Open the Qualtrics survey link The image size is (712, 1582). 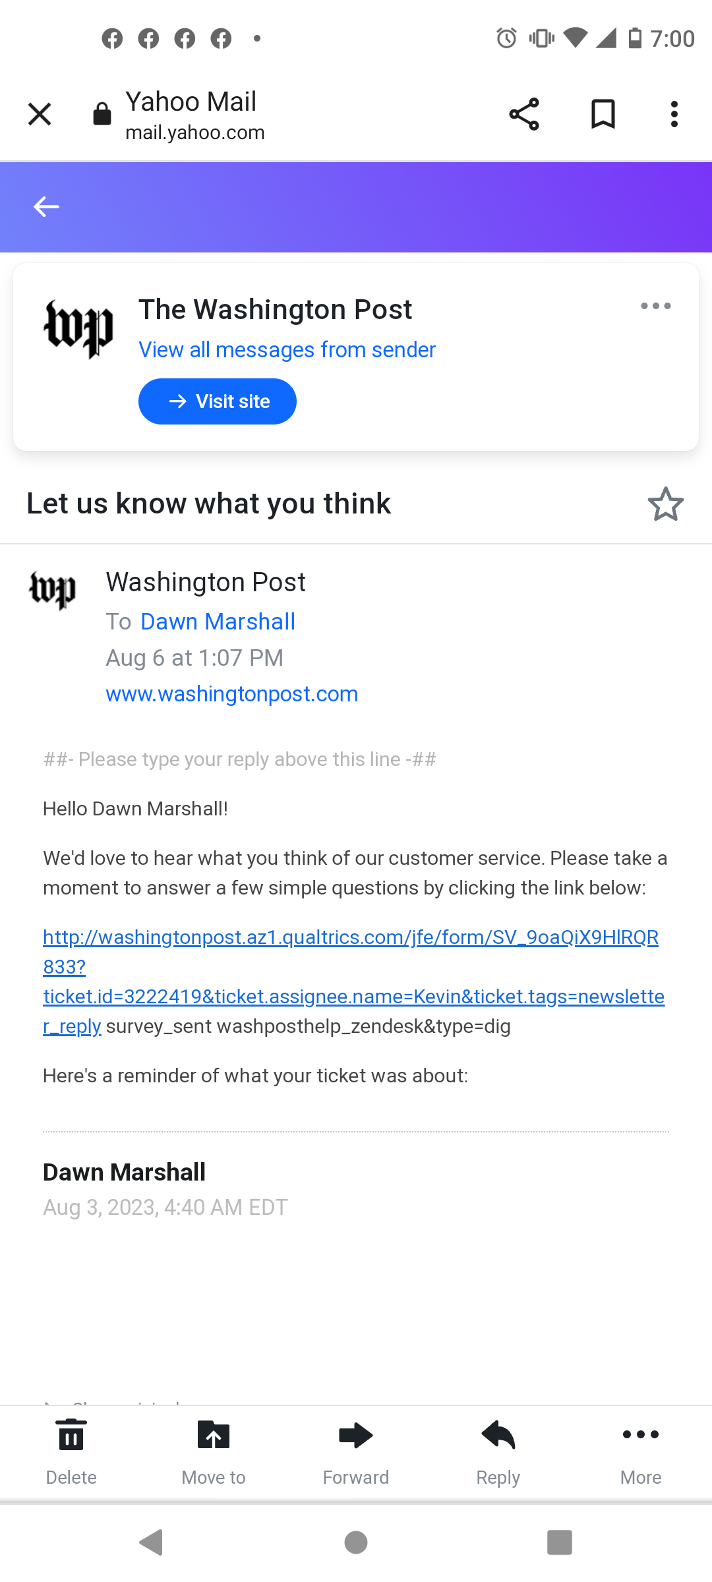[350, 937]
